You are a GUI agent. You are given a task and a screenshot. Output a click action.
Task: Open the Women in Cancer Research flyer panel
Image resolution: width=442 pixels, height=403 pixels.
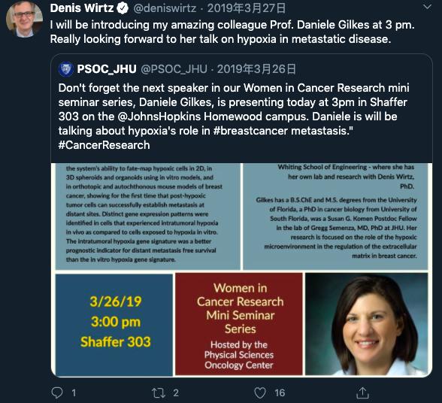[239, 324]
